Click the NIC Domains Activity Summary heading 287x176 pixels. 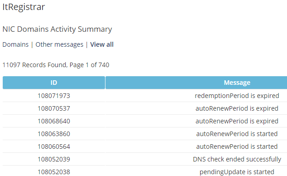(x=57, y=29)
